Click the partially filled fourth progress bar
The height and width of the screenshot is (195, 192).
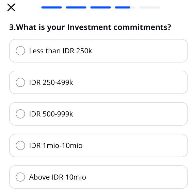tap(125, 7)
